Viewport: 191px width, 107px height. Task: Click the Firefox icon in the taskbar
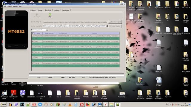[88, 105]
